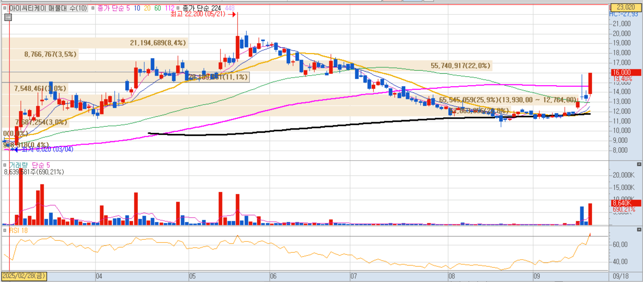
Task: Select the 종가 단순 224 label
Action: coord(202,8)
